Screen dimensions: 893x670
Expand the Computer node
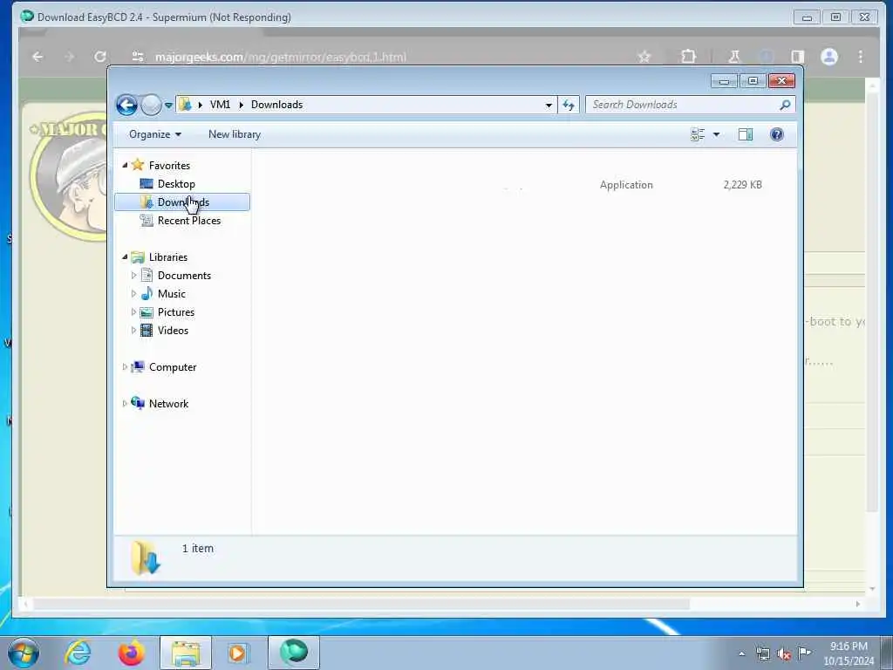(125, 367)
